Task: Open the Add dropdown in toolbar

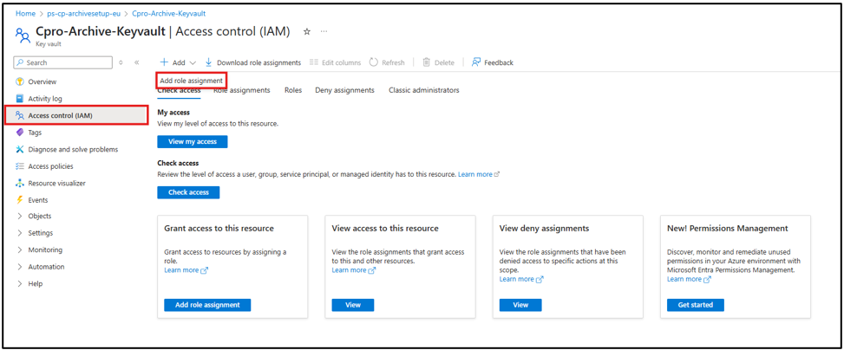Action: point(178,62)
